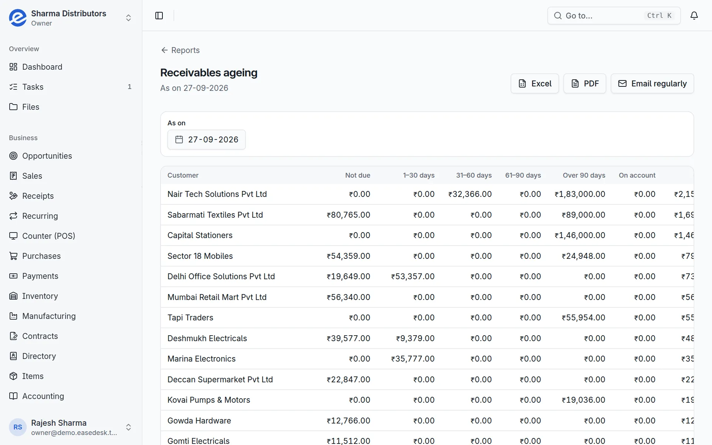Select Deshmukh Electricals row
Viewport: 712px width, 445px height.
tap(427, 339)
